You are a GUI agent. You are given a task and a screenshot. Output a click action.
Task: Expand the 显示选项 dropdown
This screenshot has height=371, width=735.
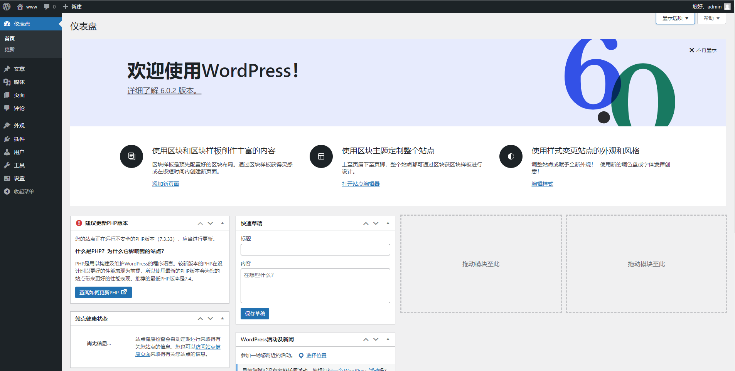pos(675,18)
